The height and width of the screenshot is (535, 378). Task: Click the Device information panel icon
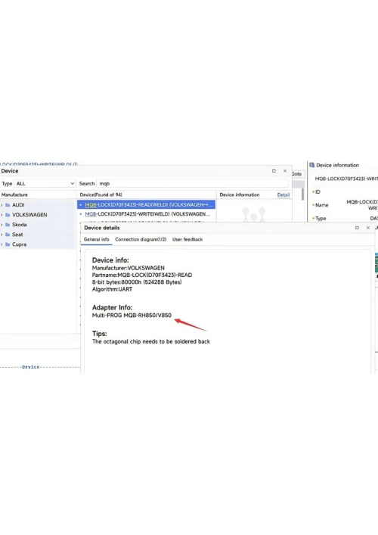pos(312,165)
